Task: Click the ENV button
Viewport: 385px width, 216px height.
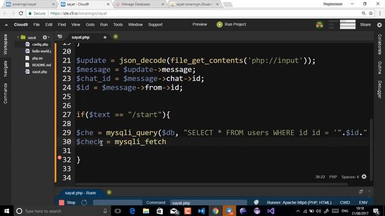Action: 363,203
